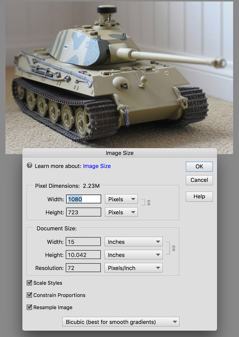Expand the document Height Inches dropdown

[x=134, y=255]
